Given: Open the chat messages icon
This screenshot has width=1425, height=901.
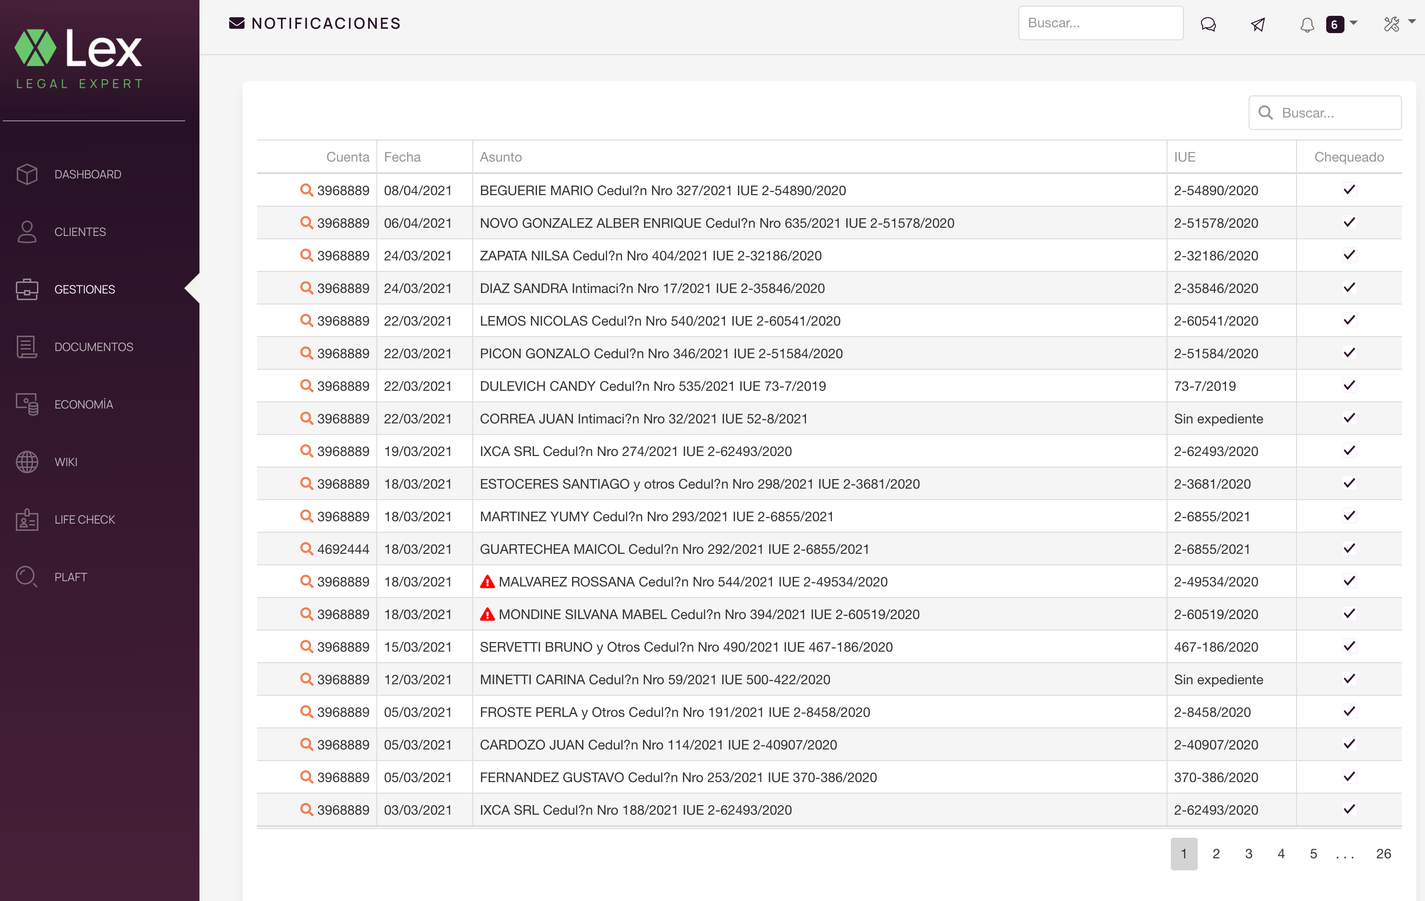Looking at the screenshot, I should click(1208, 23).
